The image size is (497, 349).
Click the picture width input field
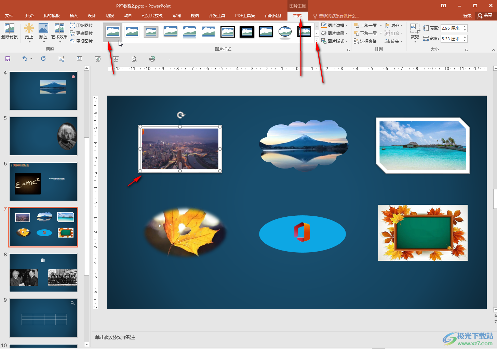click(451, 39)
